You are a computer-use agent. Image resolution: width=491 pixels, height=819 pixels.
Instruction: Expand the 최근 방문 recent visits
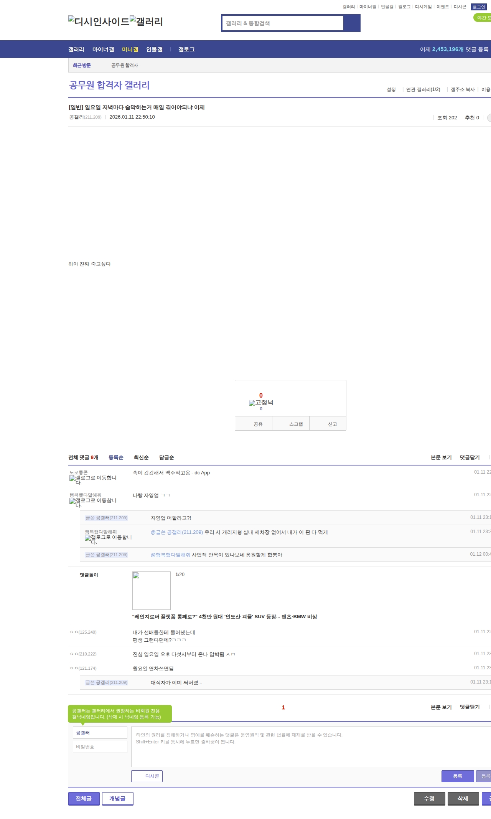click(x=82, y=65)
